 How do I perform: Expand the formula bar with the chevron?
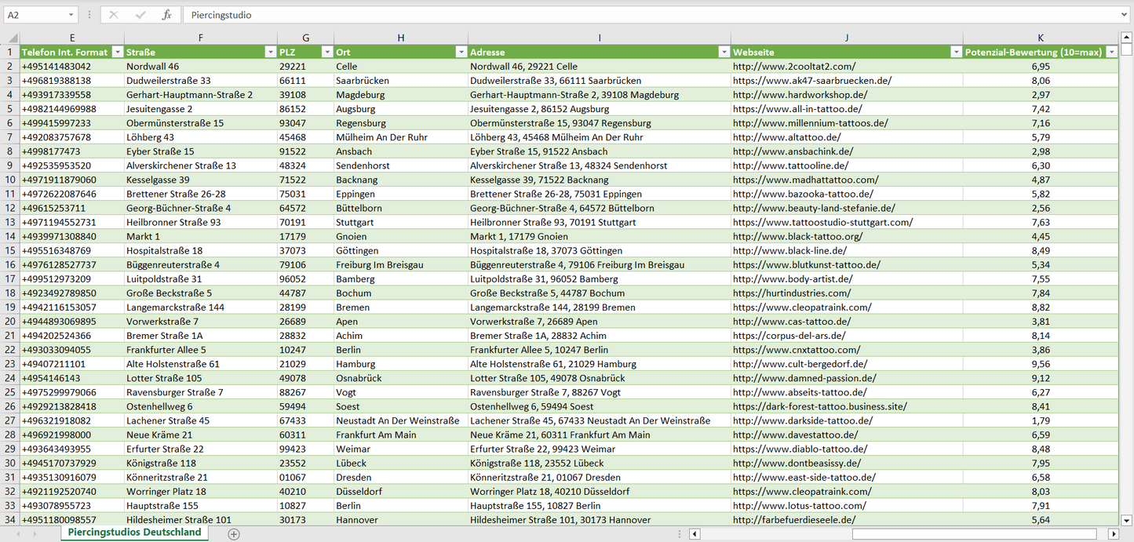click(1125, 15)
